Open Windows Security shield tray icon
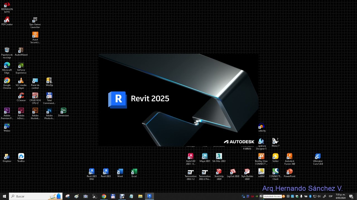Viewport: 357px width, 200px height. [297, 196]
